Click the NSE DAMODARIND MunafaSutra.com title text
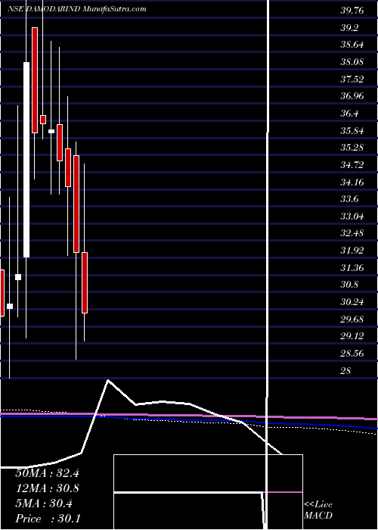The height and width of the screenshot is (530, 378). pyautogui.click(x=77, y=9)
